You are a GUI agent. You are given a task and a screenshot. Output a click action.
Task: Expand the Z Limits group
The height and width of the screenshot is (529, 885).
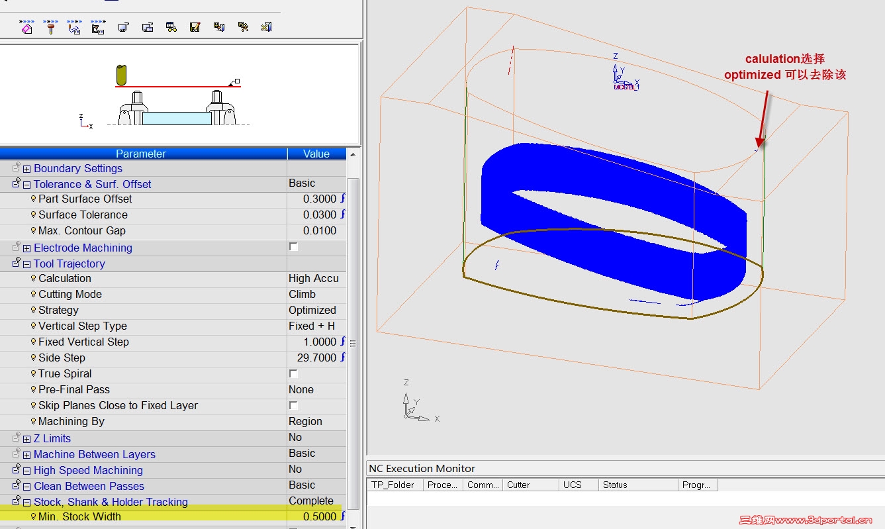[x=26, y=440]
